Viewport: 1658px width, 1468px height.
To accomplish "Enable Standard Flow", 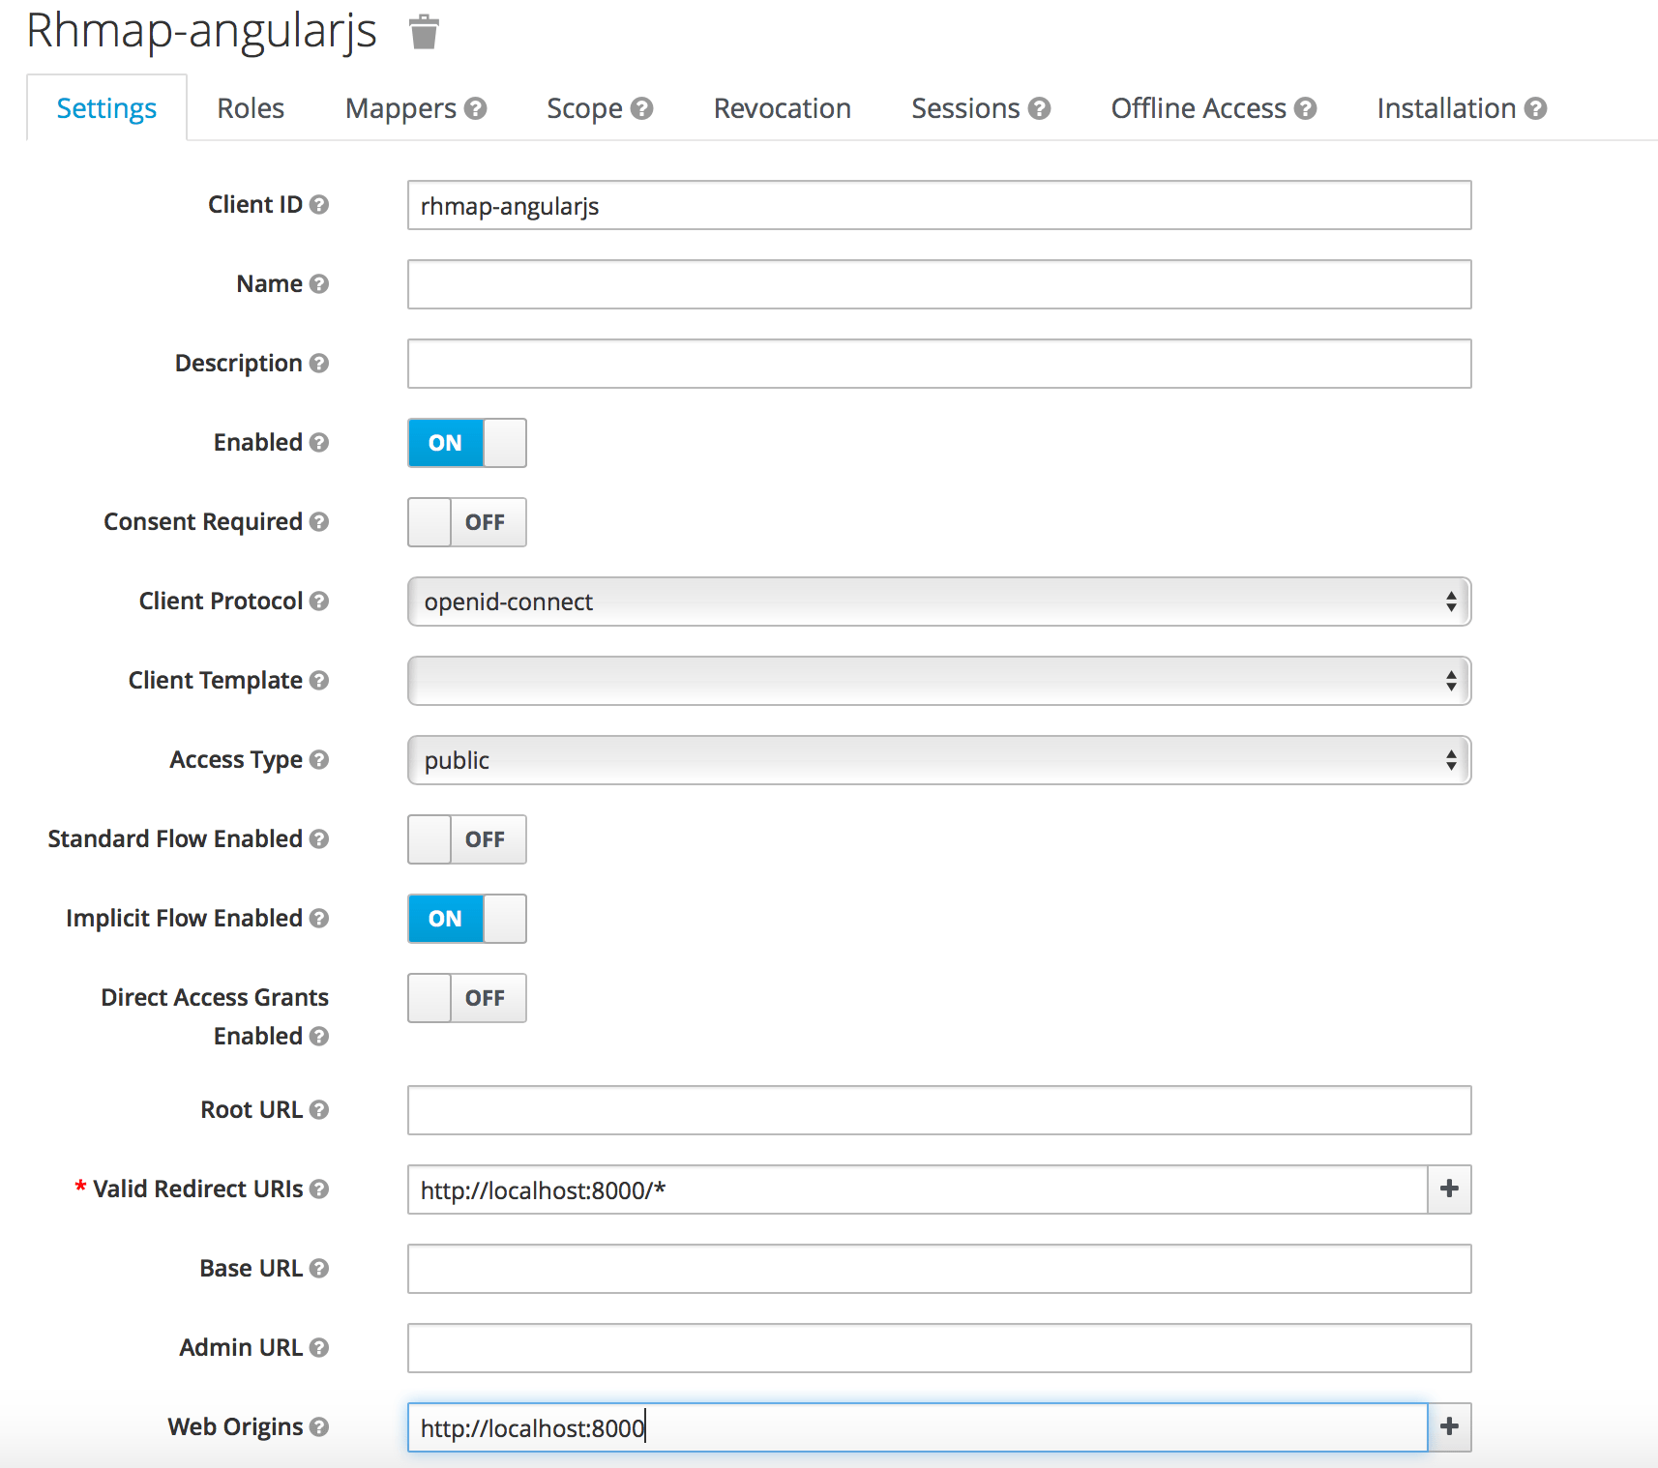I will click(466, 839).
